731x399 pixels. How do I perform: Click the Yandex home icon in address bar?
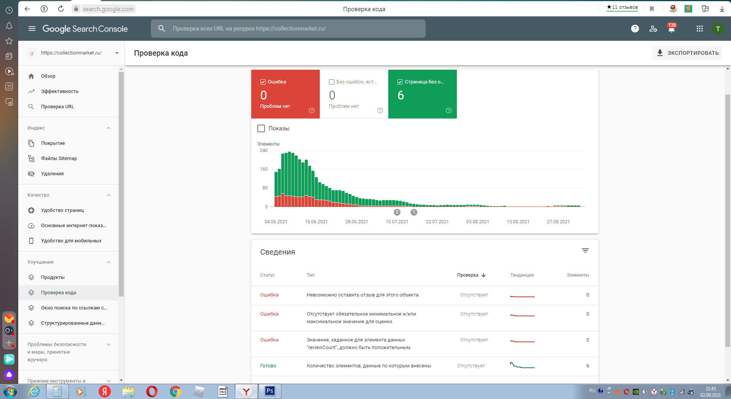(44, 9)
